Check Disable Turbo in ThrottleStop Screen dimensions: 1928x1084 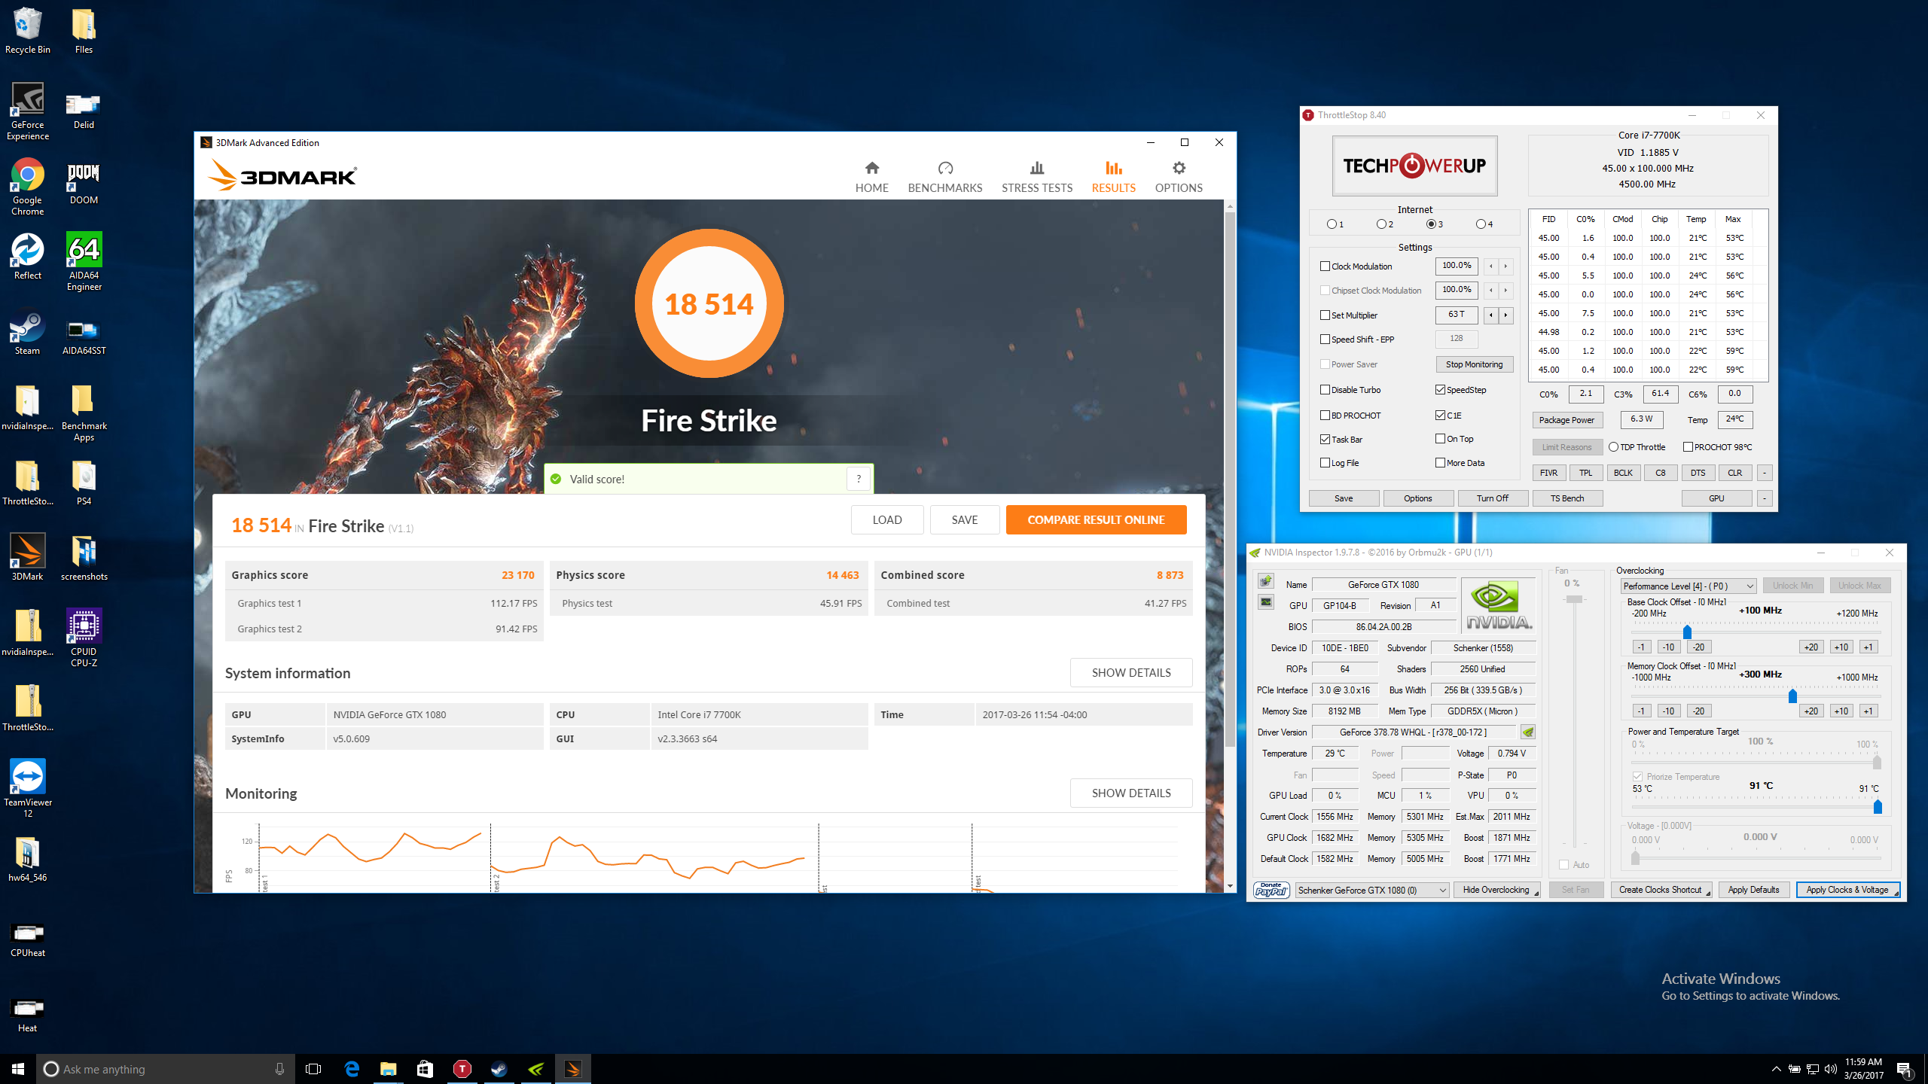tap(1325, 390)
